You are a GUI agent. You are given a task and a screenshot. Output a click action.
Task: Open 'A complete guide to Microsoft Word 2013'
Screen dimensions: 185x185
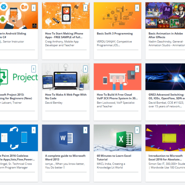click(x=65, y=157)
